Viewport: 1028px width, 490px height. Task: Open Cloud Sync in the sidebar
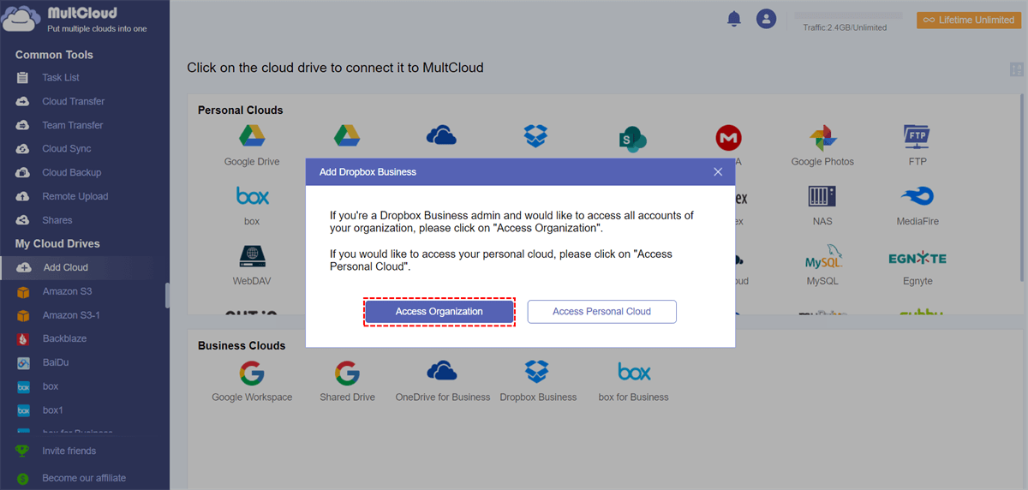point(67,149)
